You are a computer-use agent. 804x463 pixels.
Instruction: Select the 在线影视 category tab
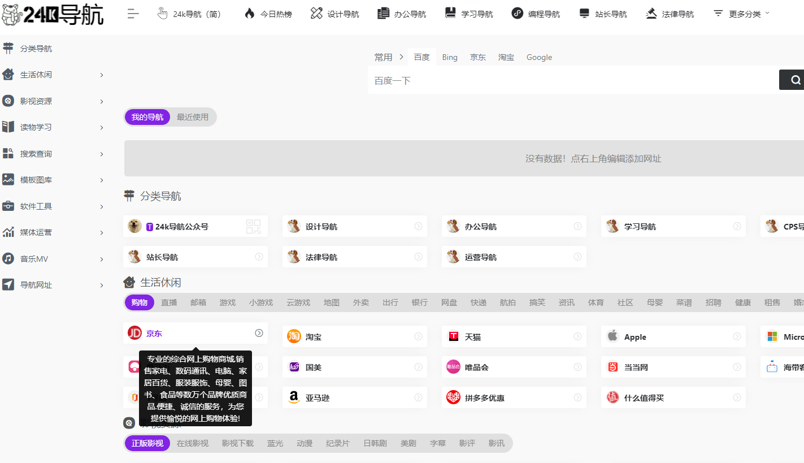pos(193,443)
